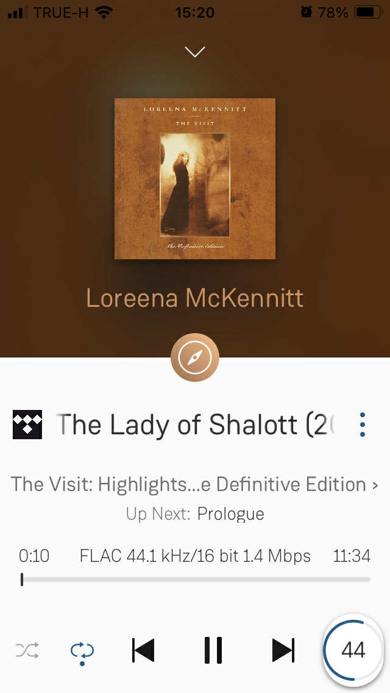
Task: Tap the Wi-Fi icon in status bar
Action: pos(104,12)
